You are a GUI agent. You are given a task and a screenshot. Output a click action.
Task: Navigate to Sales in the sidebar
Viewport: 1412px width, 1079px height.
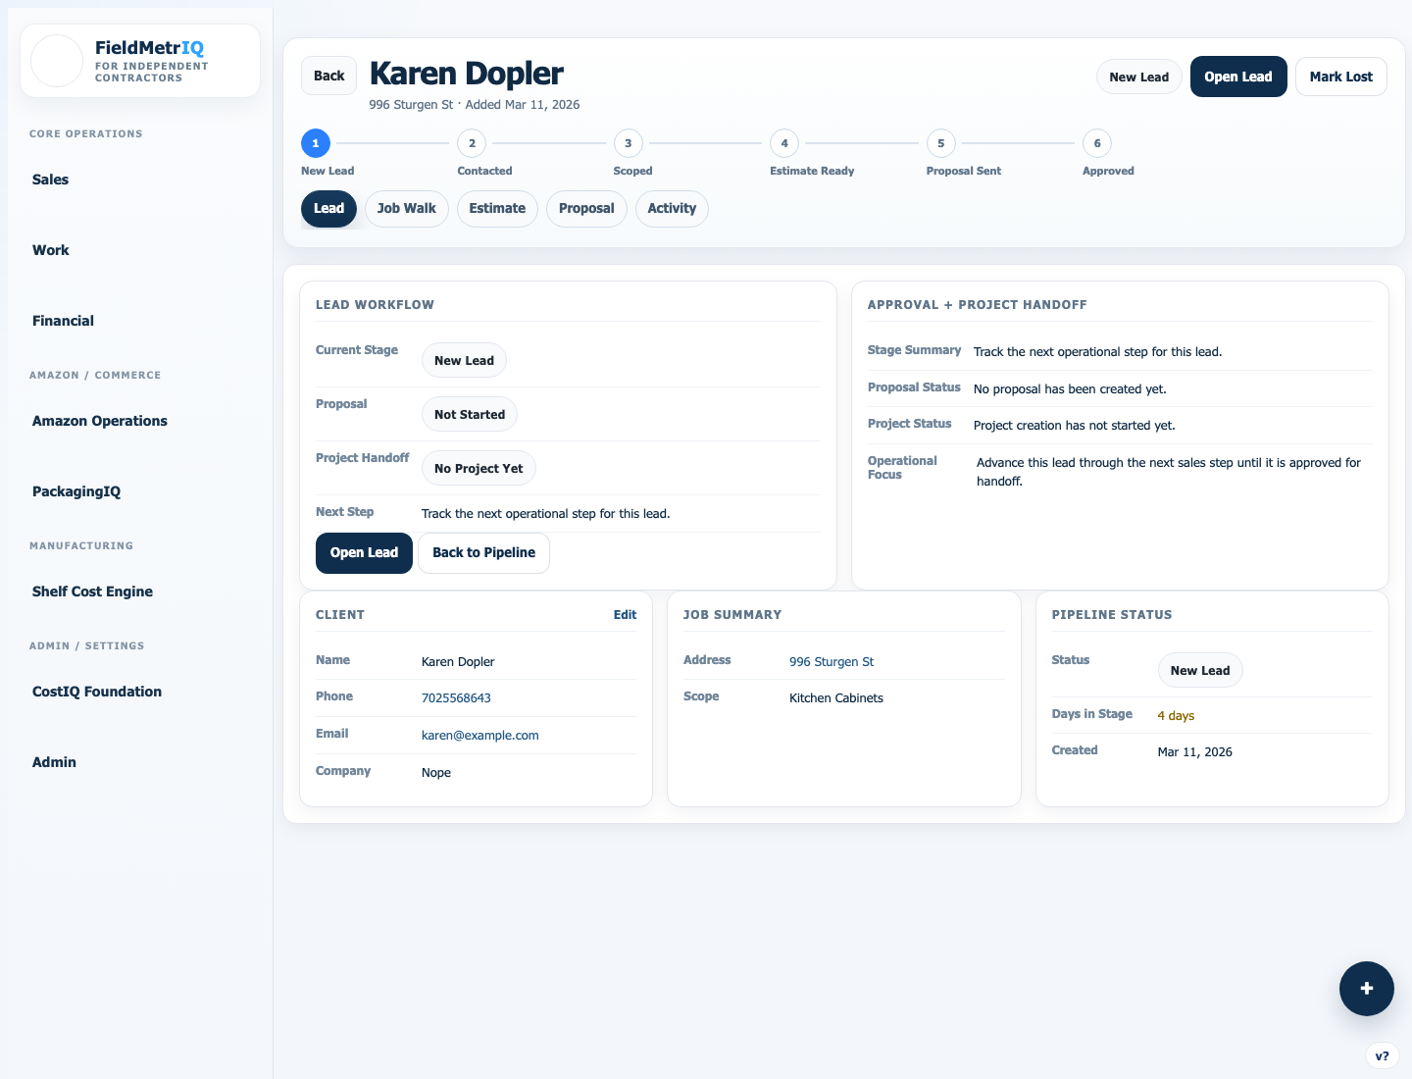point(50,180)
